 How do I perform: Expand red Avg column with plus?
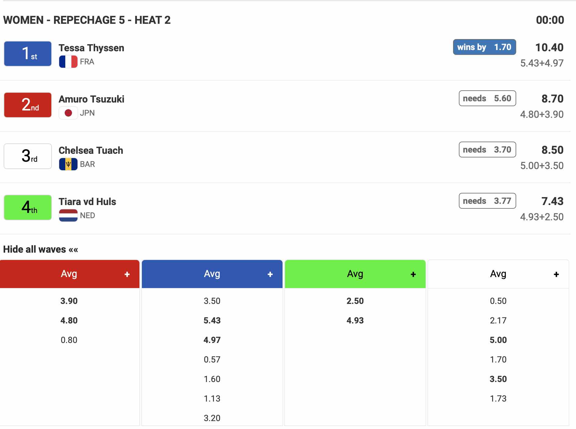pyautogui.click(x=127, y=274)
